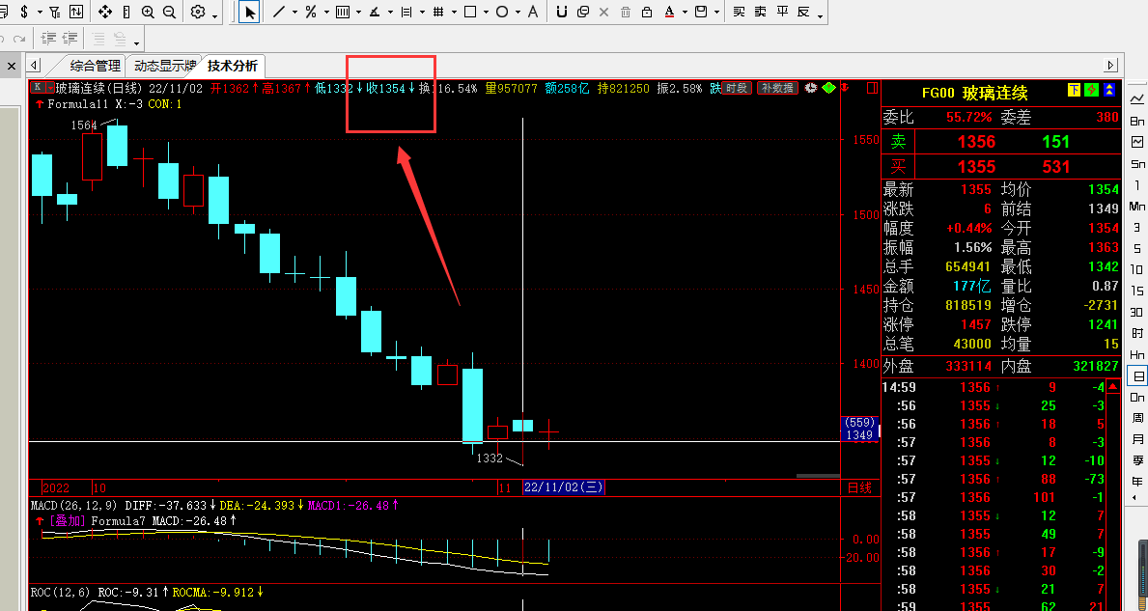Viewport: 1148px width, 611px height.
Task: Click the filter funnel icon
Action: coord(54,12)
